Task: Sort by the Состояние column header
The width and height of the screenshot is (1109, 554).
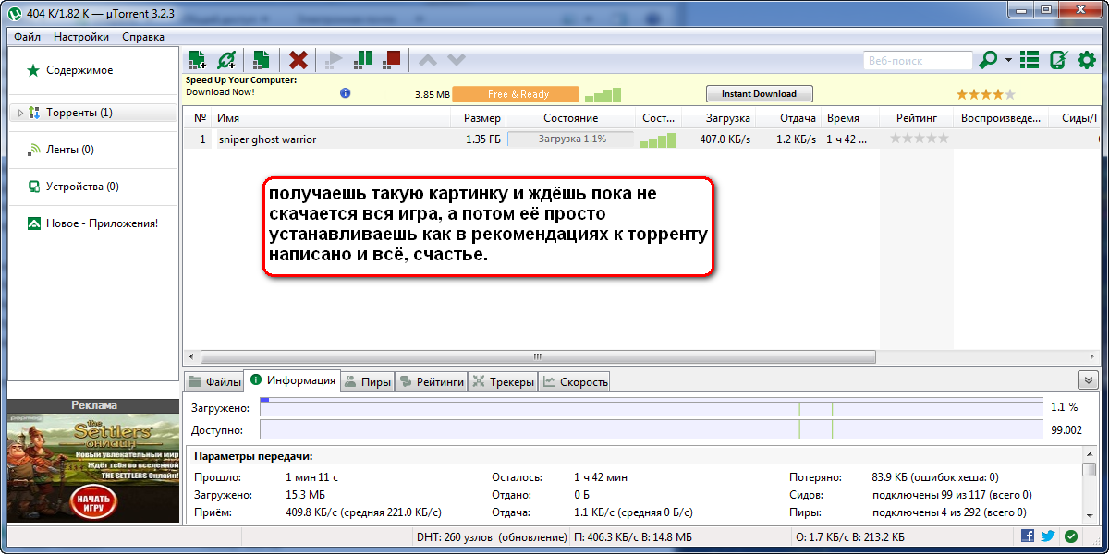Action: click(571, 118)
